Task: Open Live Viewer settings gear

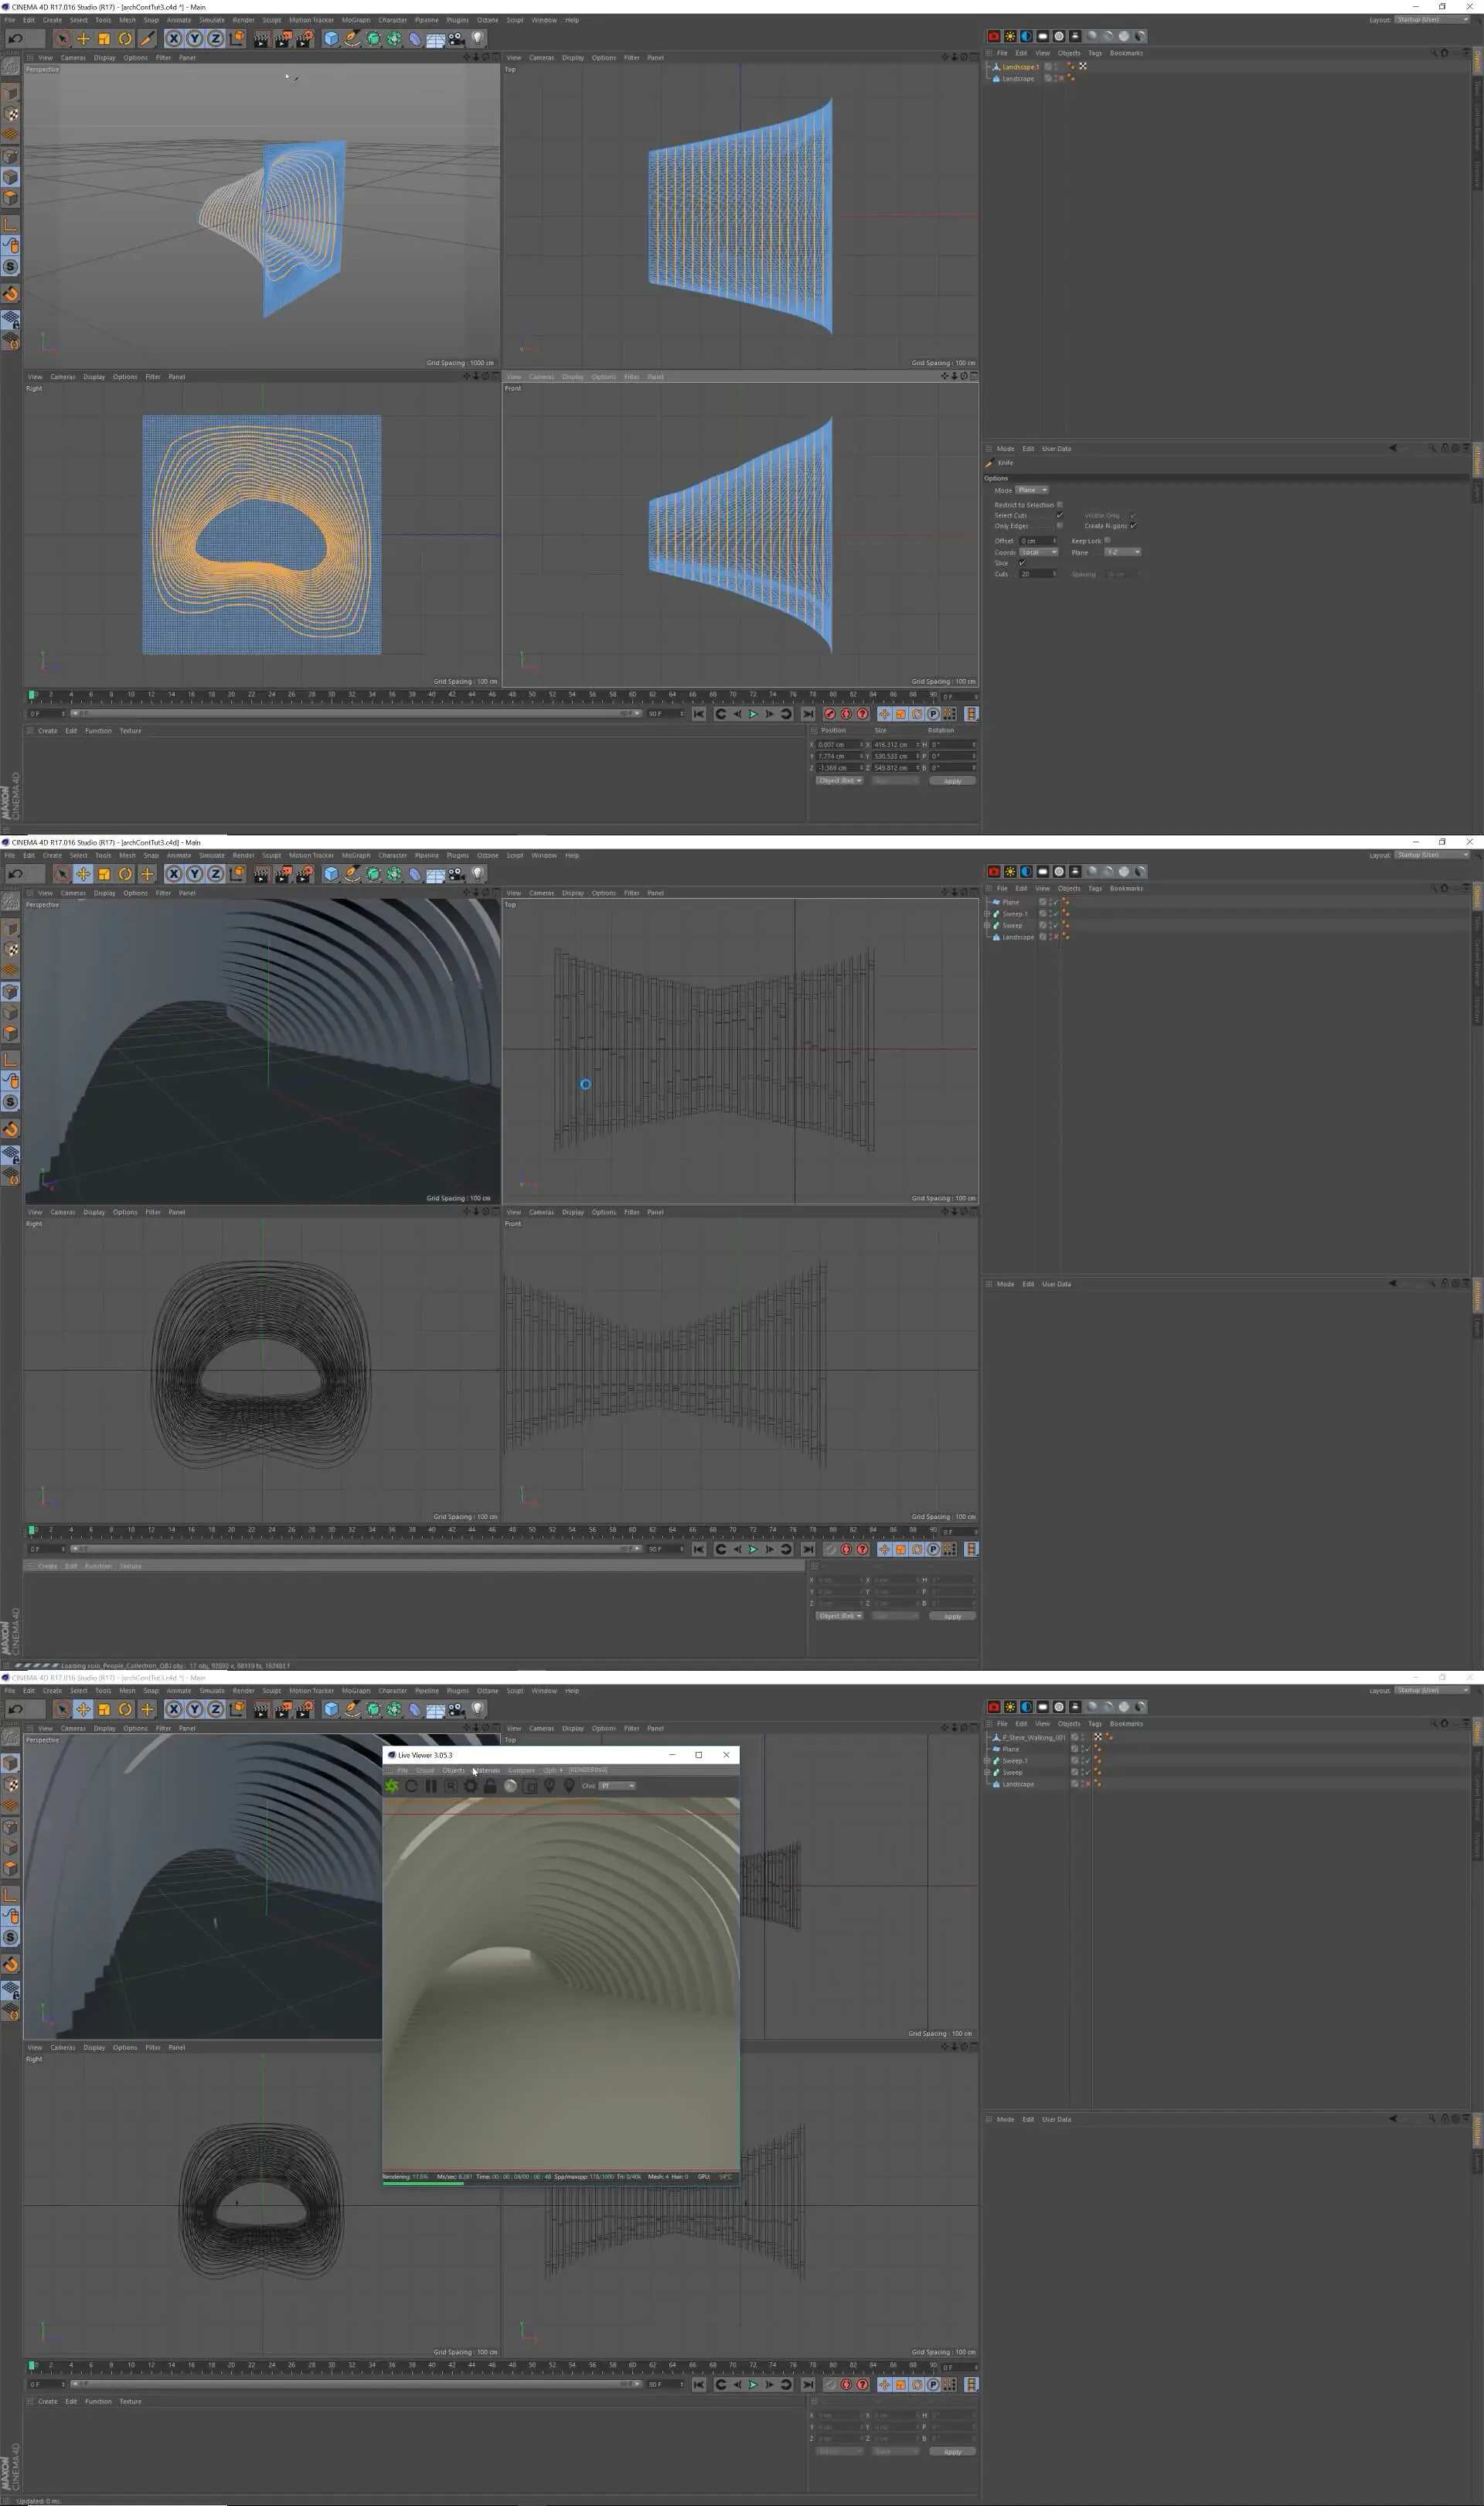Action: tap(470, 1786)
